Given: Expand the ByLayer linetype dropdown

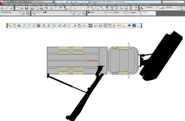Looking at the screenshot, I should (115, 12).
